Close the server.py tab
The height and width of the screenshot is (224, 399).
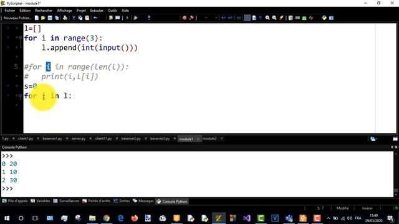click(90, 139)
